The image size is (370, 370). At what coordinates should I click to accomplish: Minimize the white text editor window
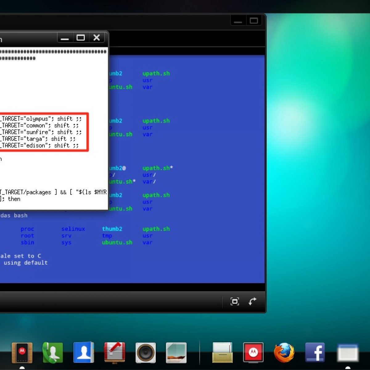[65, 38]
